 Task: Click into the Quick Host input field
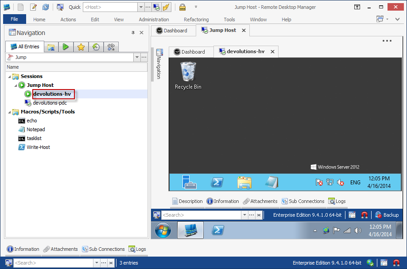[x=110, y=7]
